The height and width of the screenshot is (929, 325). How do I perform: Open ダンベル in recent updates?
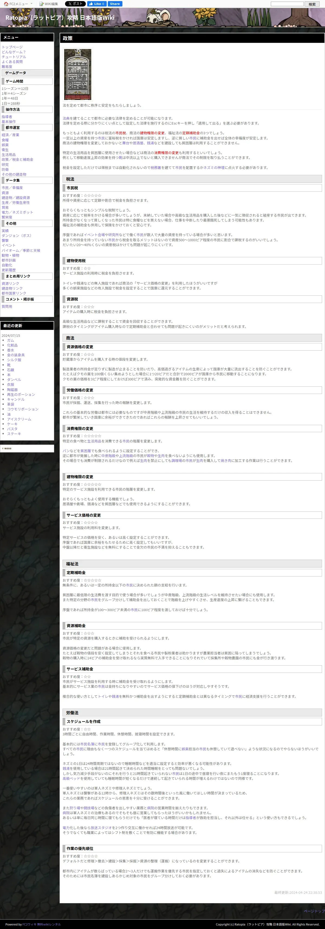pos(14,380)
